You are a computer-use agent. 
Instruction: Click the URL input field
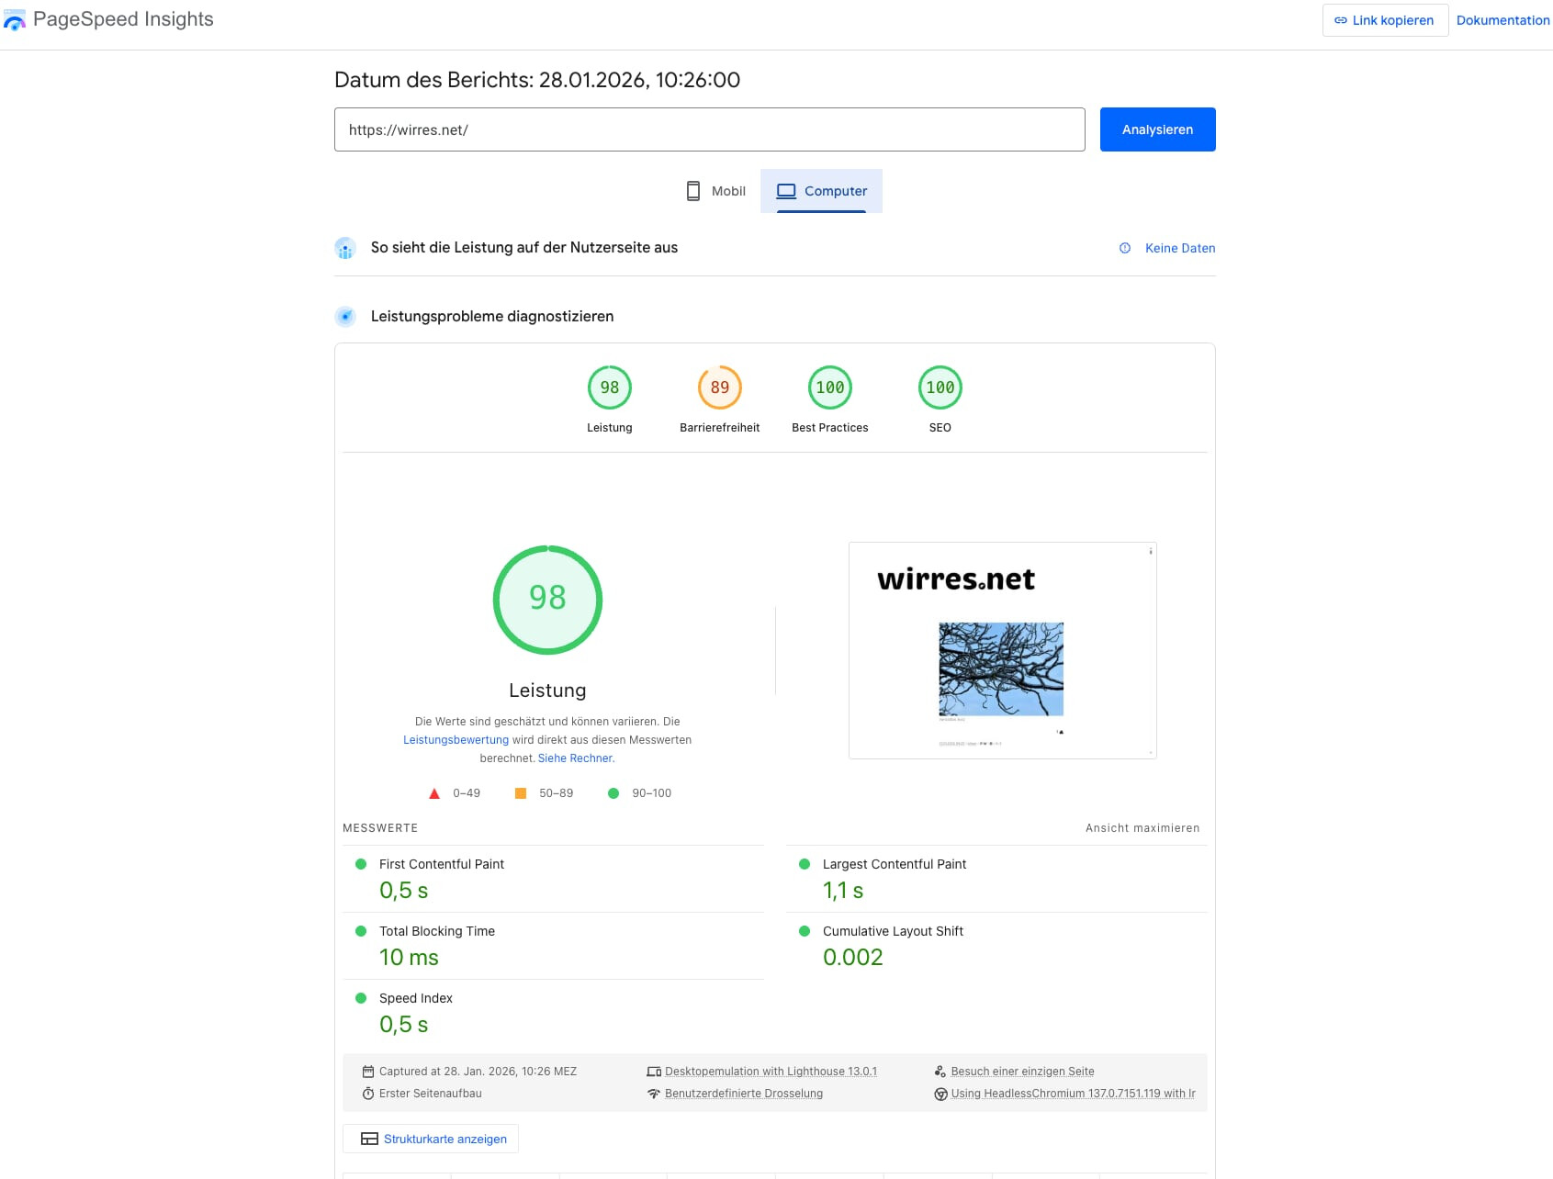tap(709, 129)
